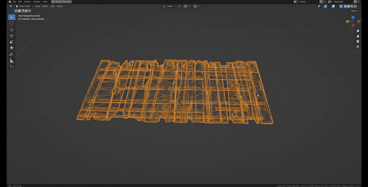Select the Select Box tool
Screen dimensions: 368x187
(x=11, y=17)
